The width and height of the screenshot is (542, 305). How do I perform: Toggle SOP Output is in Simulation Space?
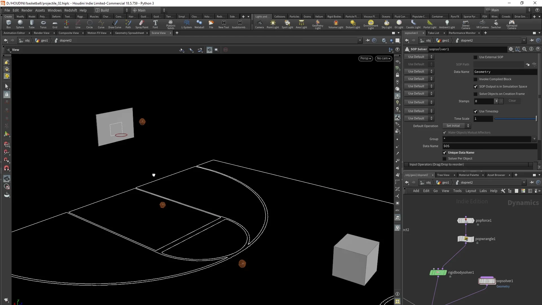pyautogui.click(x=476, y=87)
